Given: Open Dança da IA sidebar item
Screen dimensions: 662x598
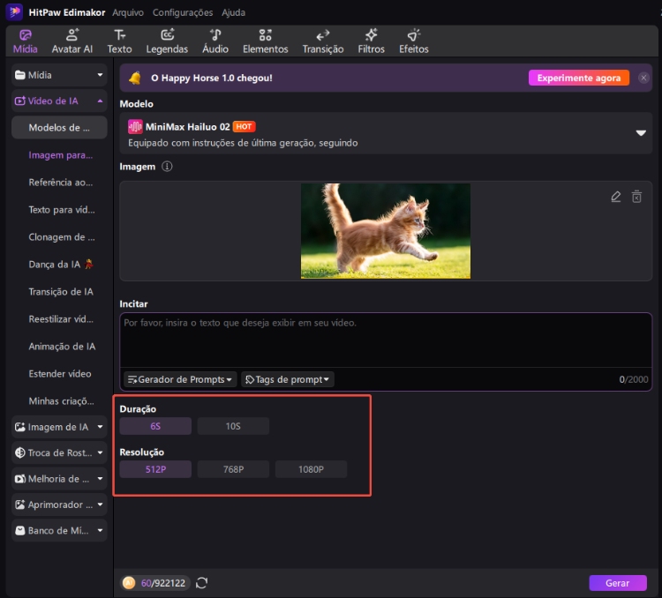Looking at the screenshot, I should [59, 265].
